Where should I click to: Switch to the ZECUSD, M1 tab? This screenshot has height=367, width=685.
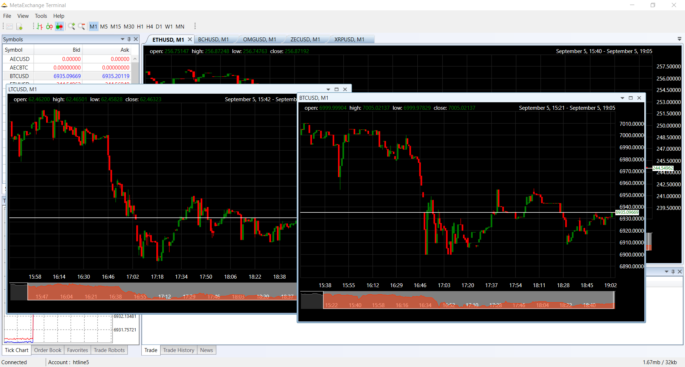point(305,40)
